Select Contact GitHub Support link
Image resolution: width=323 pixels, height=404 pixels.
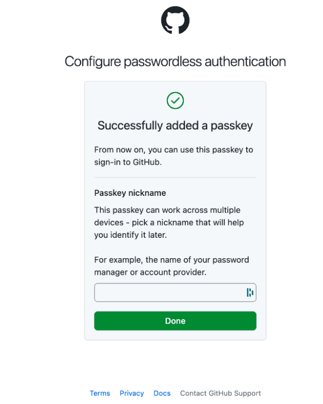[220, 393]
